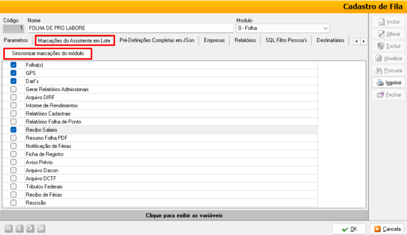This screenshot has width=407, height=235.
Task: Tick the Rescisão checkbox
Action: pos(14,203)
